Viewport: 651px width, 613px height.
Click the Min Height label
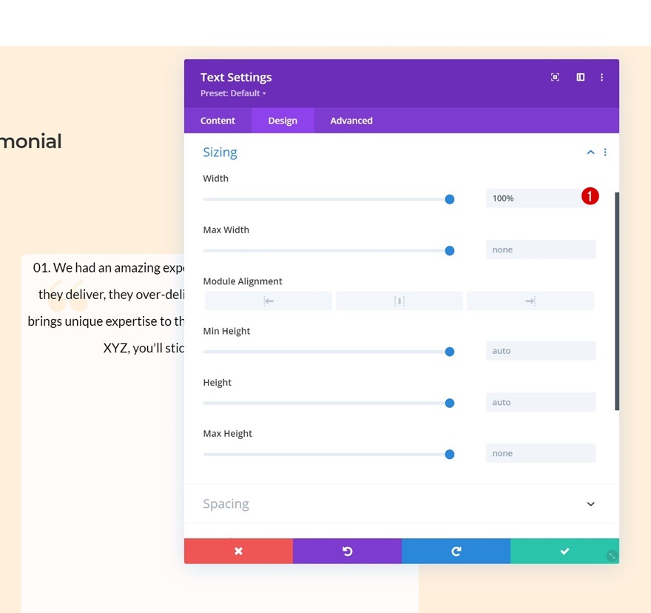pos(226,331)
